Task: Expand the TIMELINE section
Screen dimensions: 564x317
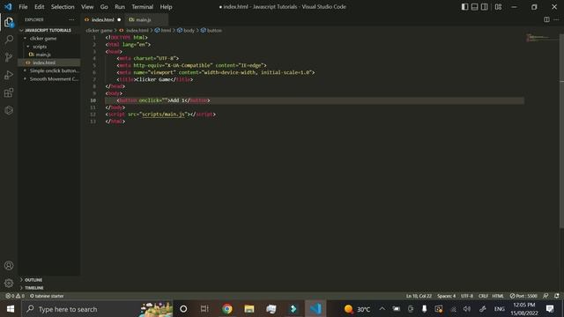Action: pos(33,288)
